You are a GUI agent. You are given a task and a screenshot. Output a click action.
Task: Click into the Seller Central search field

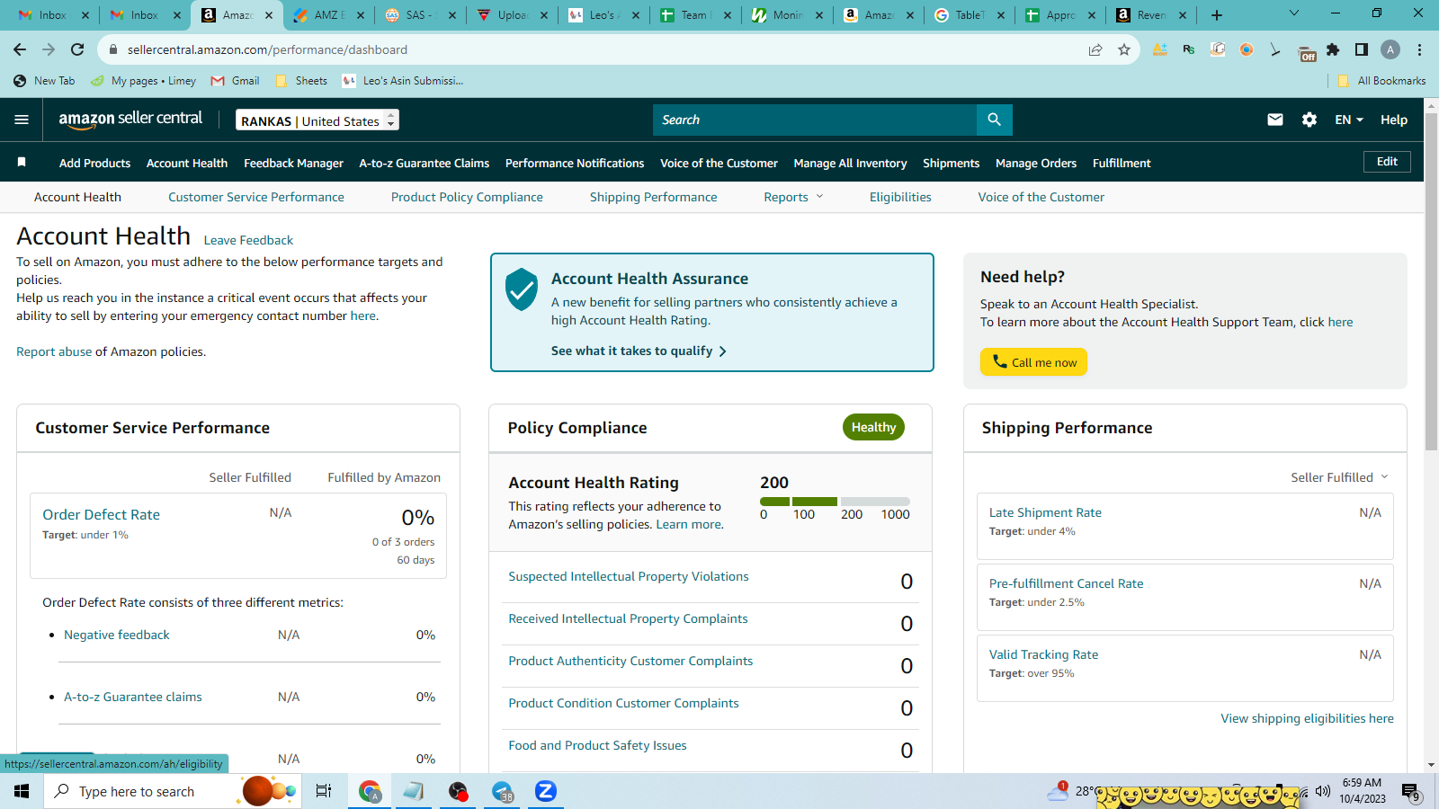coord(815,120)
